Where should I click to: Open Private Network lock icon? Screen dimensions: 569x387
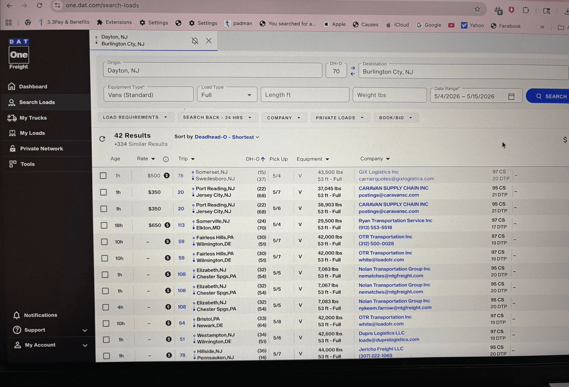(13, 148)
